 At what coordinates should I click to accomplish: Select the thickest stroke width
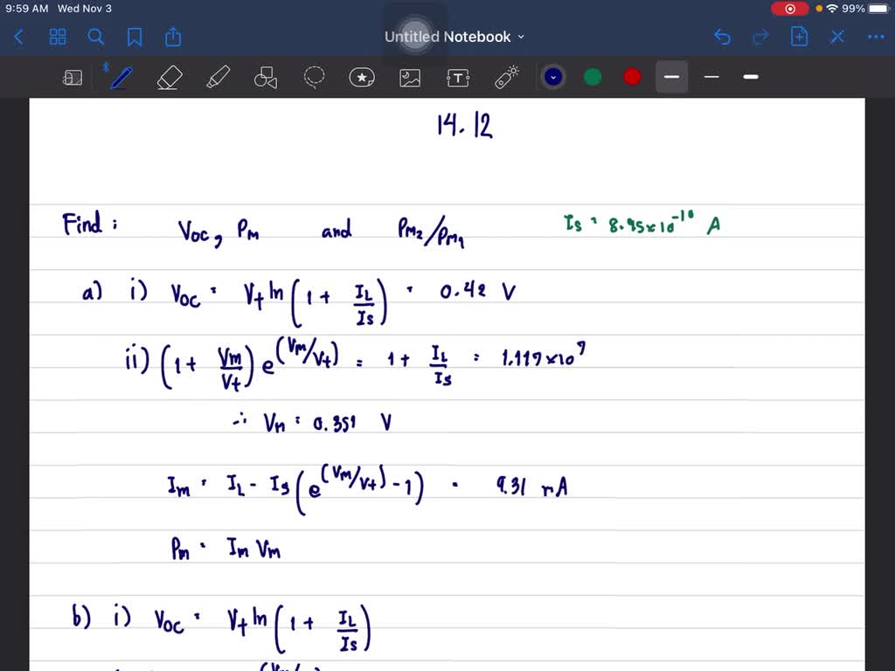coord(750,77)
